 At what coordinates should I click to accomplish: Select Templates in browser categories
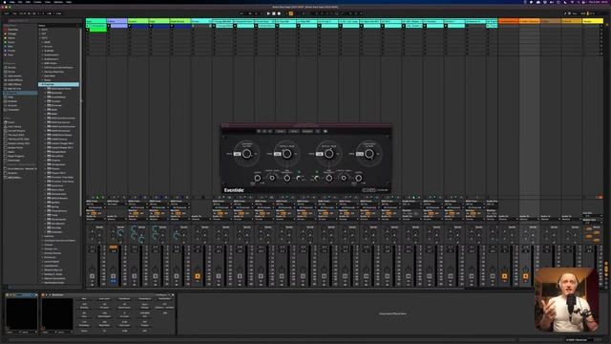13,110
